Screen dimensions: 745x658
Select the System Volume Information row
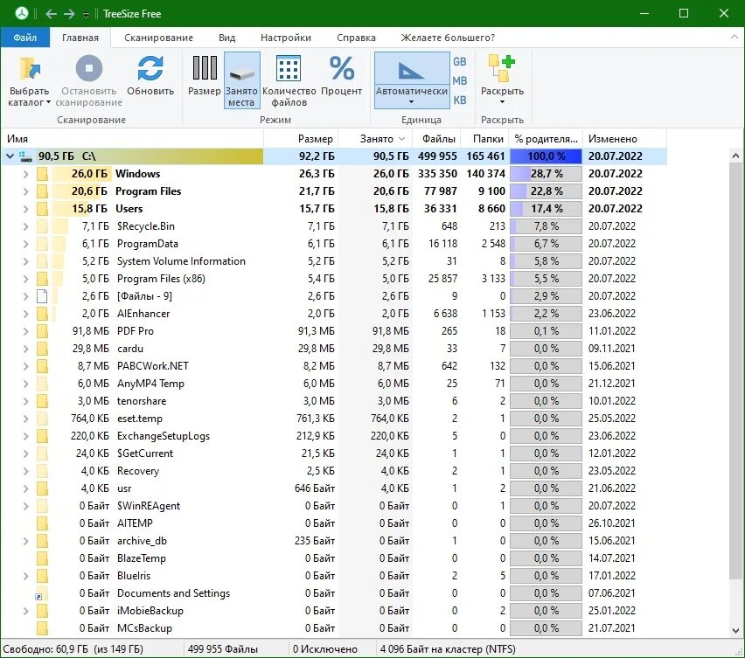click(x=333, y=261)
